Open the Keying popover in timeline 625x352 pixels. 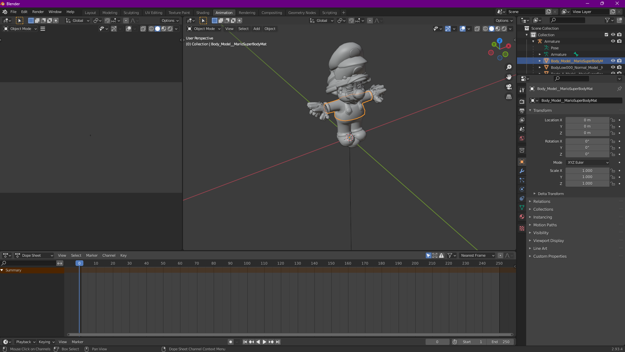coord(46,342)
